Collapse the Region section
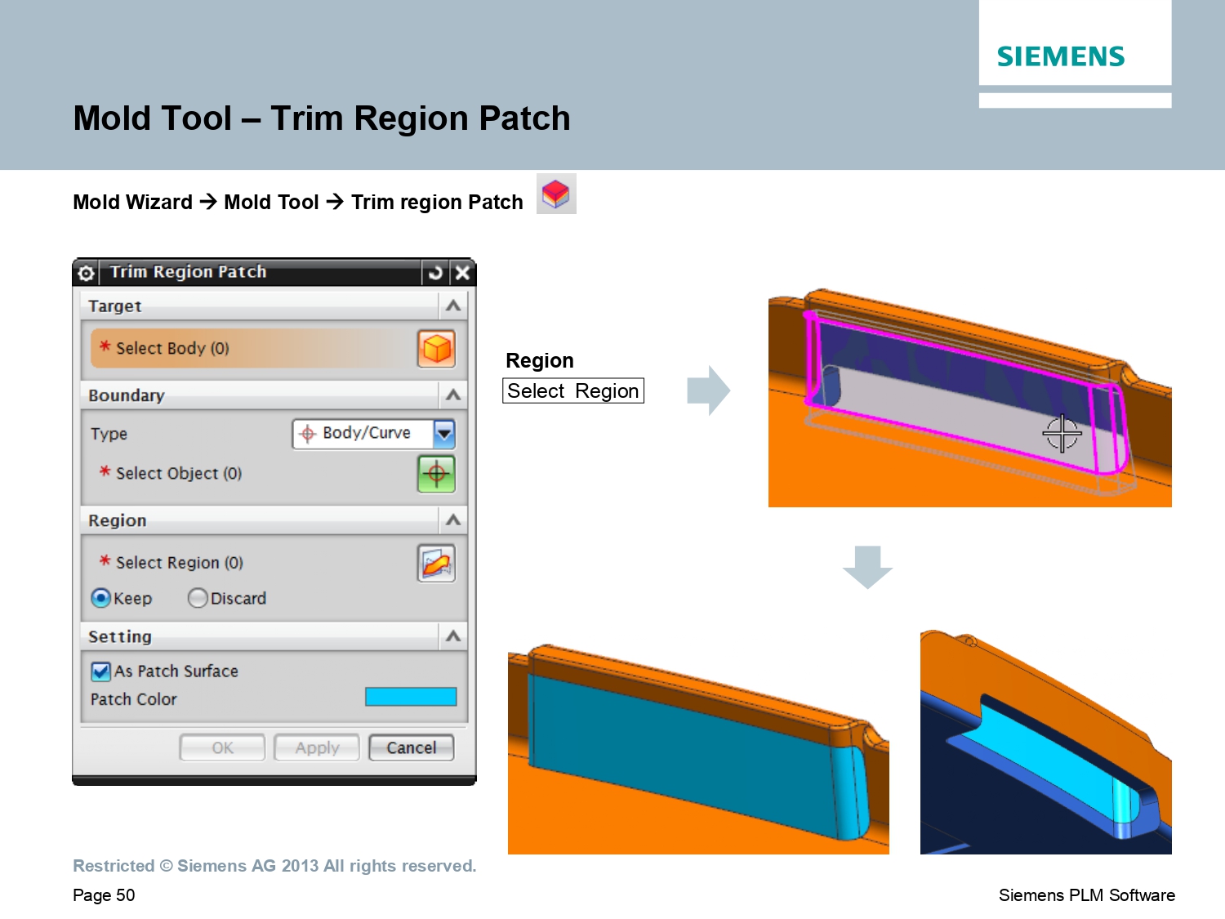Screen dimensions: 1225x919 tap(453, 520)
